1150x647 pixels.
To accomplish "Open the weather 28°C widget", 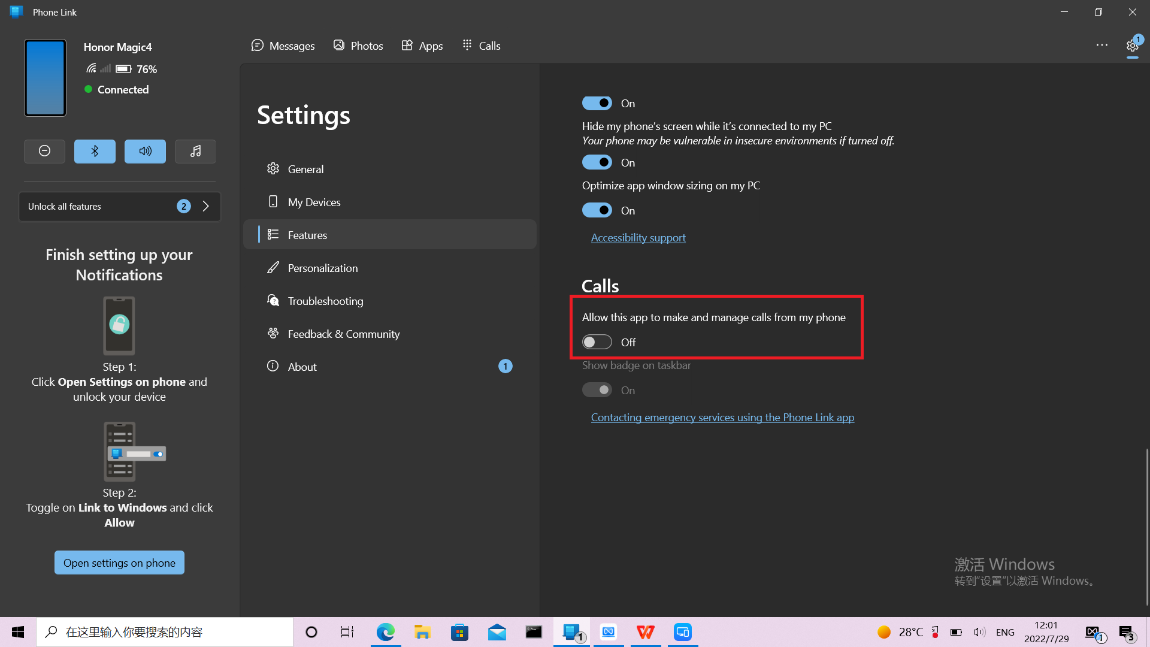I will 900,632.
